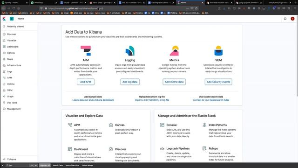Open Visualize in the sidebar
The image size is (298, 168).
pyautogui.click(x=11, y=41)
